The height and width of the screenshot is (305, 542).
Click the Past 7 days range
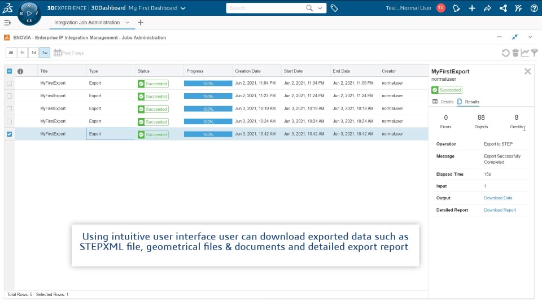click(73, 53)
